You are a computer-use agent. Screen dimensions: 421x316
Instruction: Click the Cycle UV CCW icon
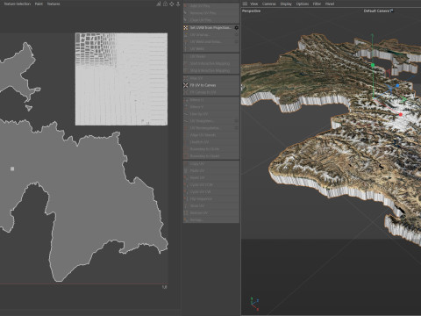(185, 185)
